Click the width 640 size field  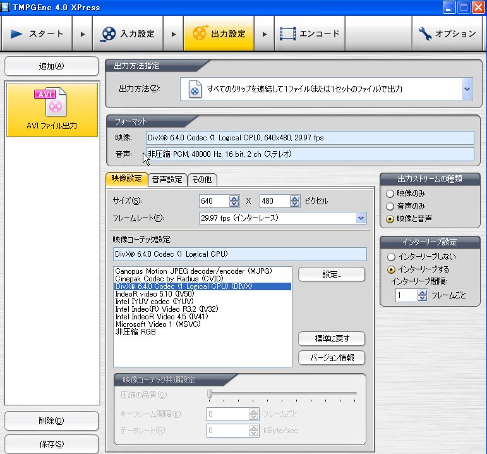(x=214, y=201)
